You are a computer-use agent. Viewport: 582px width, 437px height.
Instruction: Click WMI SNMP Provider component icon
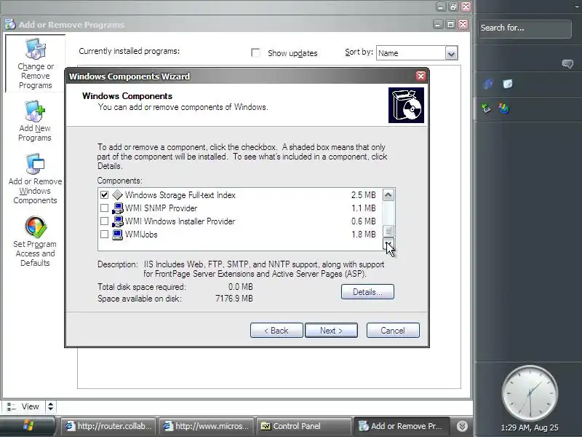(117, 208)
